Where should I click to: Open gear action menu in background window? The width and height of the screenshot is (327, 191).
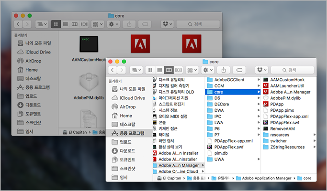pyautogui.click(x=113, y=24)
